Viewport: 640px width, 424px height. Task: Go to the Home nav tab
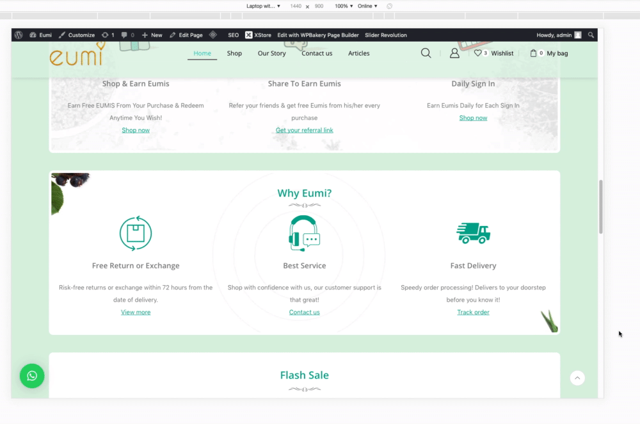tap(202, 53)
